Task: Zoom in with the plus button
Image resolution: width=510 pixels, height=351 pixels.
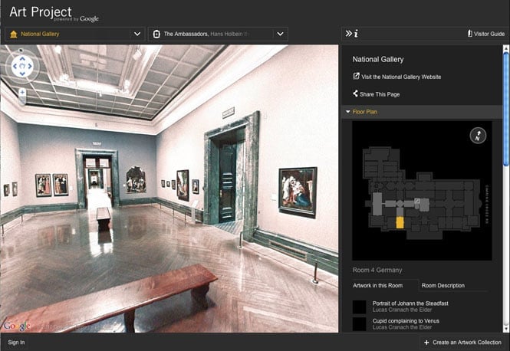Action: (x=22, y=92)
